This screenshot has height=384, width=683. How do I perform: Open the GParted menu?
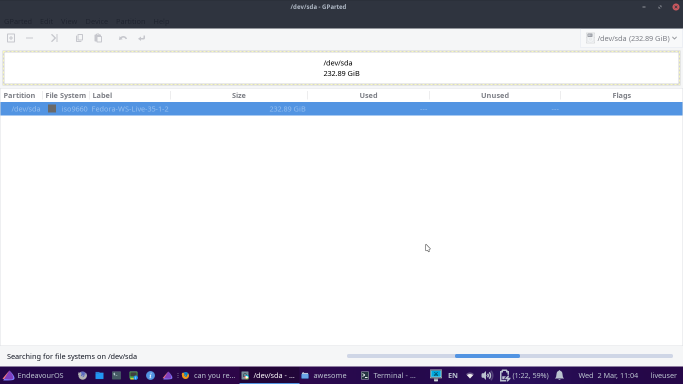coord(18,21)
